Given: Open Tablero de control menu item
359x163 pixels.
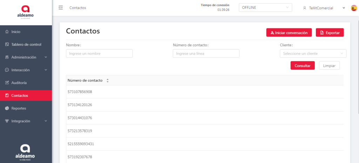Looking at the screenshot, I should coord(26,44).
